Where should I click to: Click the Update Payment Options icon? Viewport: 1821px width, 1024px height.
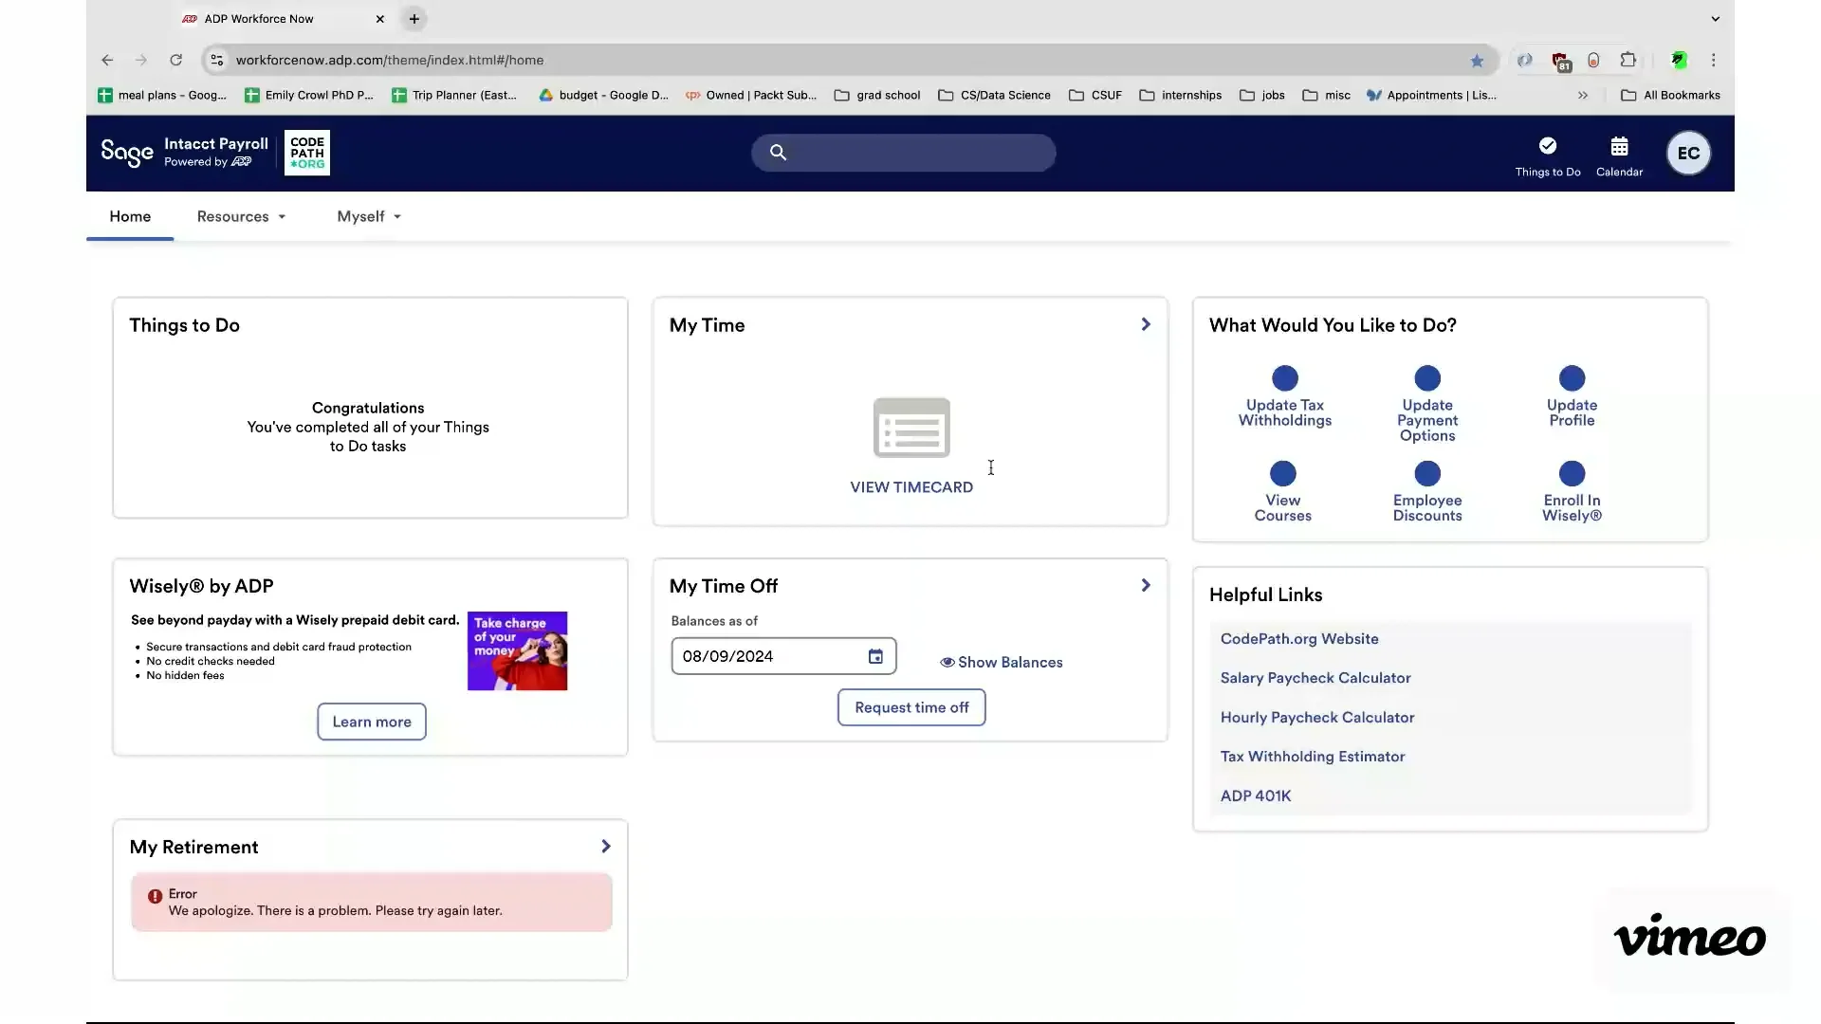click(1427, 378)
